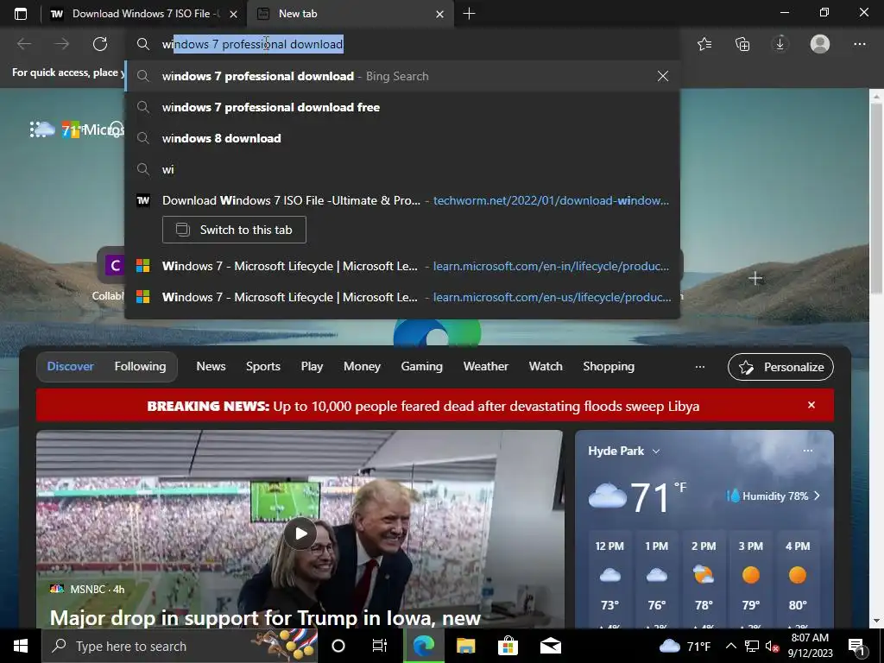The width and height of the screenshot is (884, 663).
Task: Open the learn.microsoft.com/en-in lifecycle suggestion
Action: click(402, 266)
